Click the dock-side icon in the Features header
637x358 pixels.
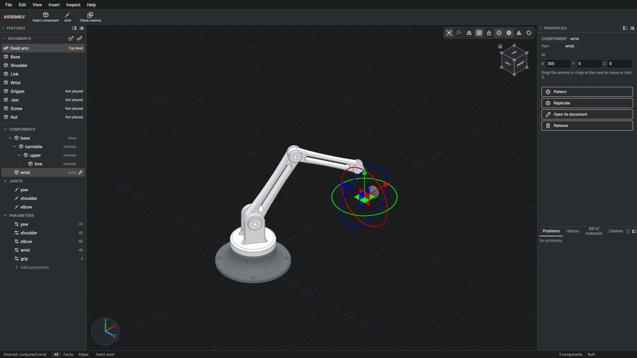point(74,28)
